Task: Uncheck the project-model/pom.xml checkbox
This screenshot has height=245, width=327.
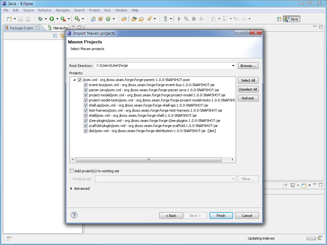Action: coord(86,95)
